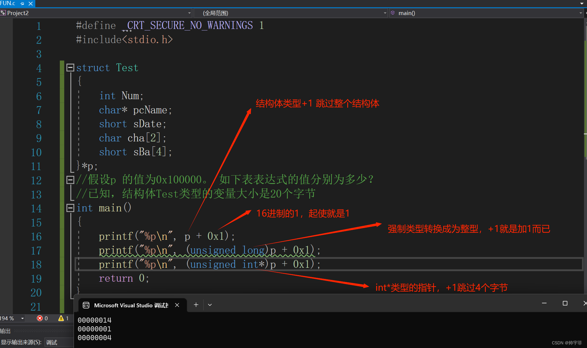Click the pcName member identifier
The image size is (587, 348).
[x=150, y=110]
